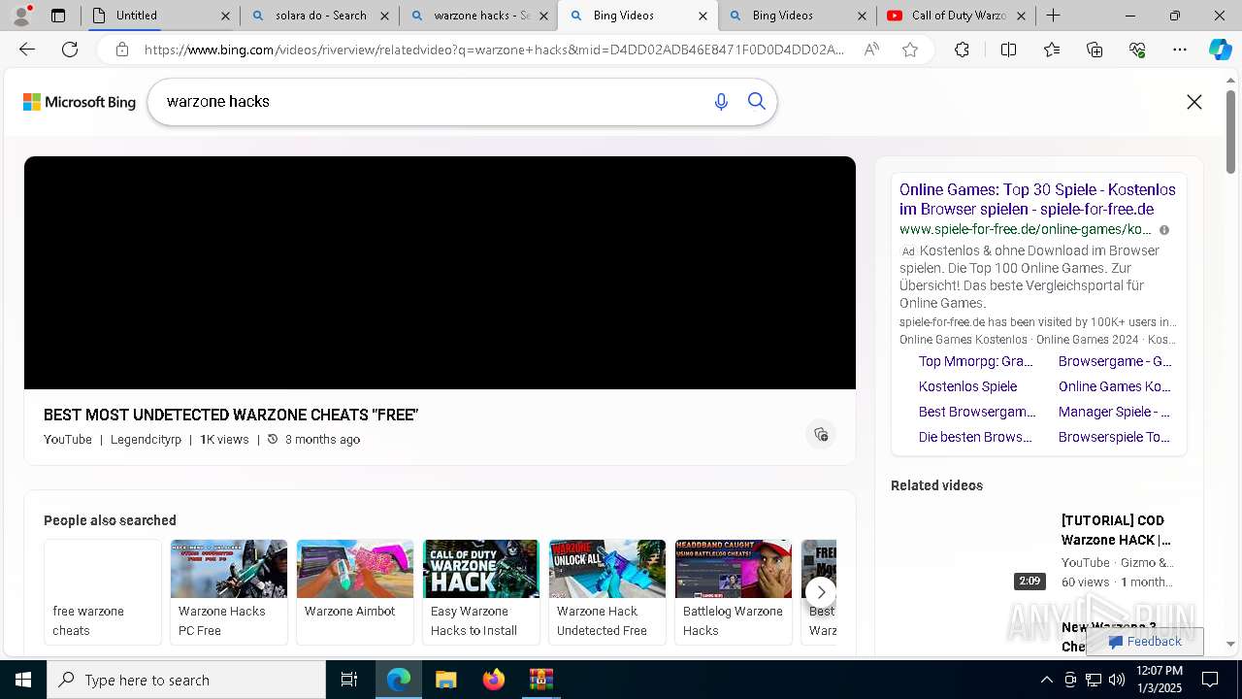Open new tab with plus button

1053,16
